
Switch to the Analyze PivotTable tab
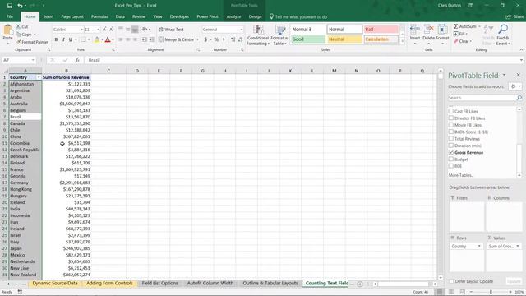tap(233, 16)
